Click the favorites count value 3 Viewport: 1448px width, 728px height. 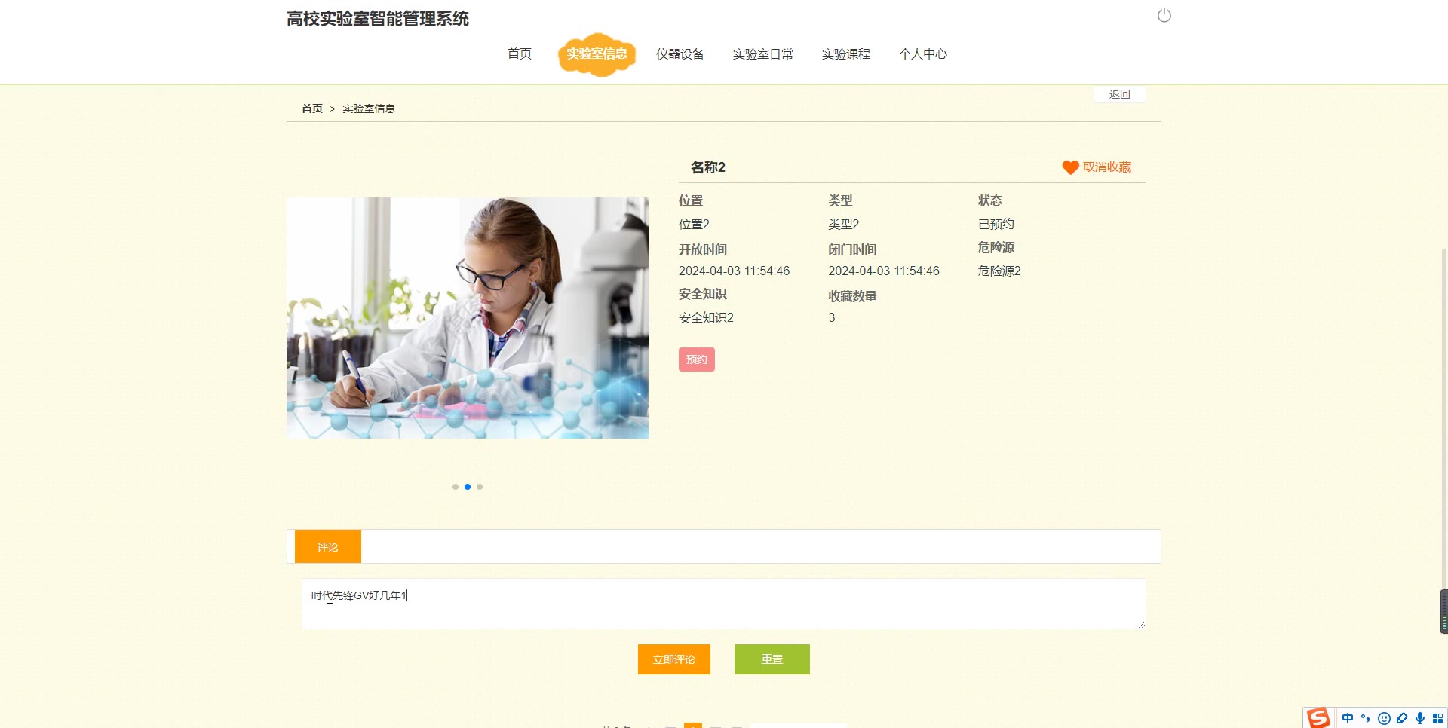coord(832,317)
